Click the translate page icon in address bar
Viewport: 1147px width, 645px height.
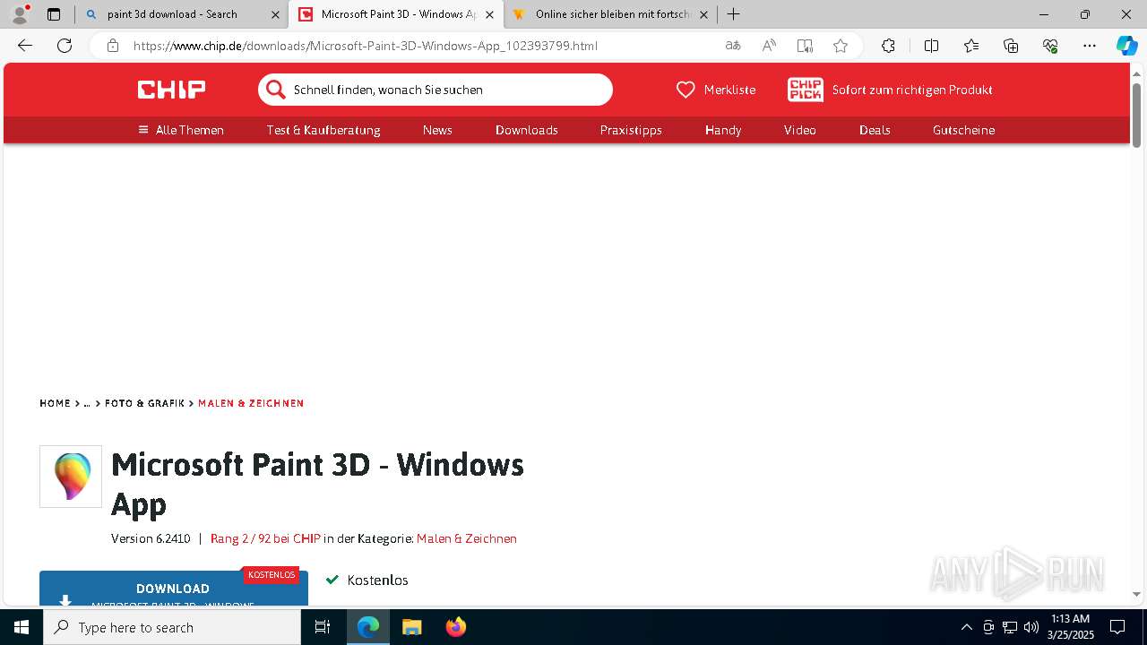[x=733, y=46]
